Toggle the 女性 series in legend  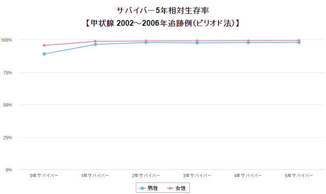(x=180, y=188)
